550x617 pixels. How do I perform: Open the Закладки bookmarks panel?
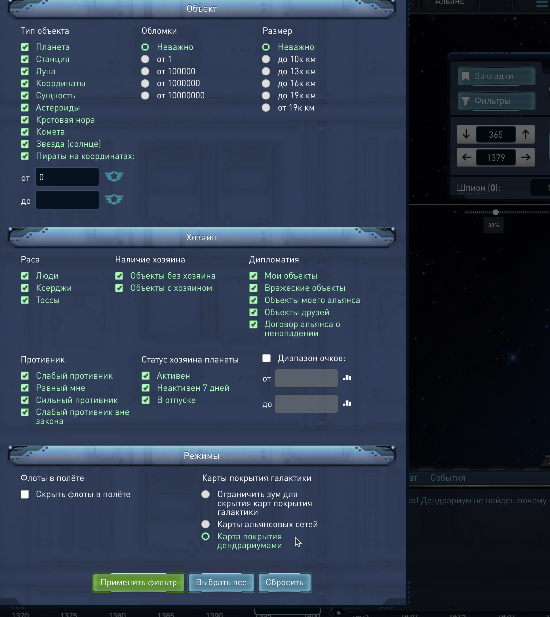click(496, 77)
